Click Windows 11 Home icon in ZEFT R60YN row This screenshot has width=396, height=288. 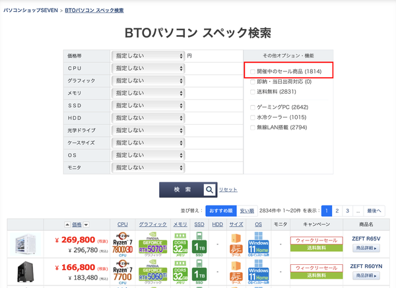(x=258, y=272)
